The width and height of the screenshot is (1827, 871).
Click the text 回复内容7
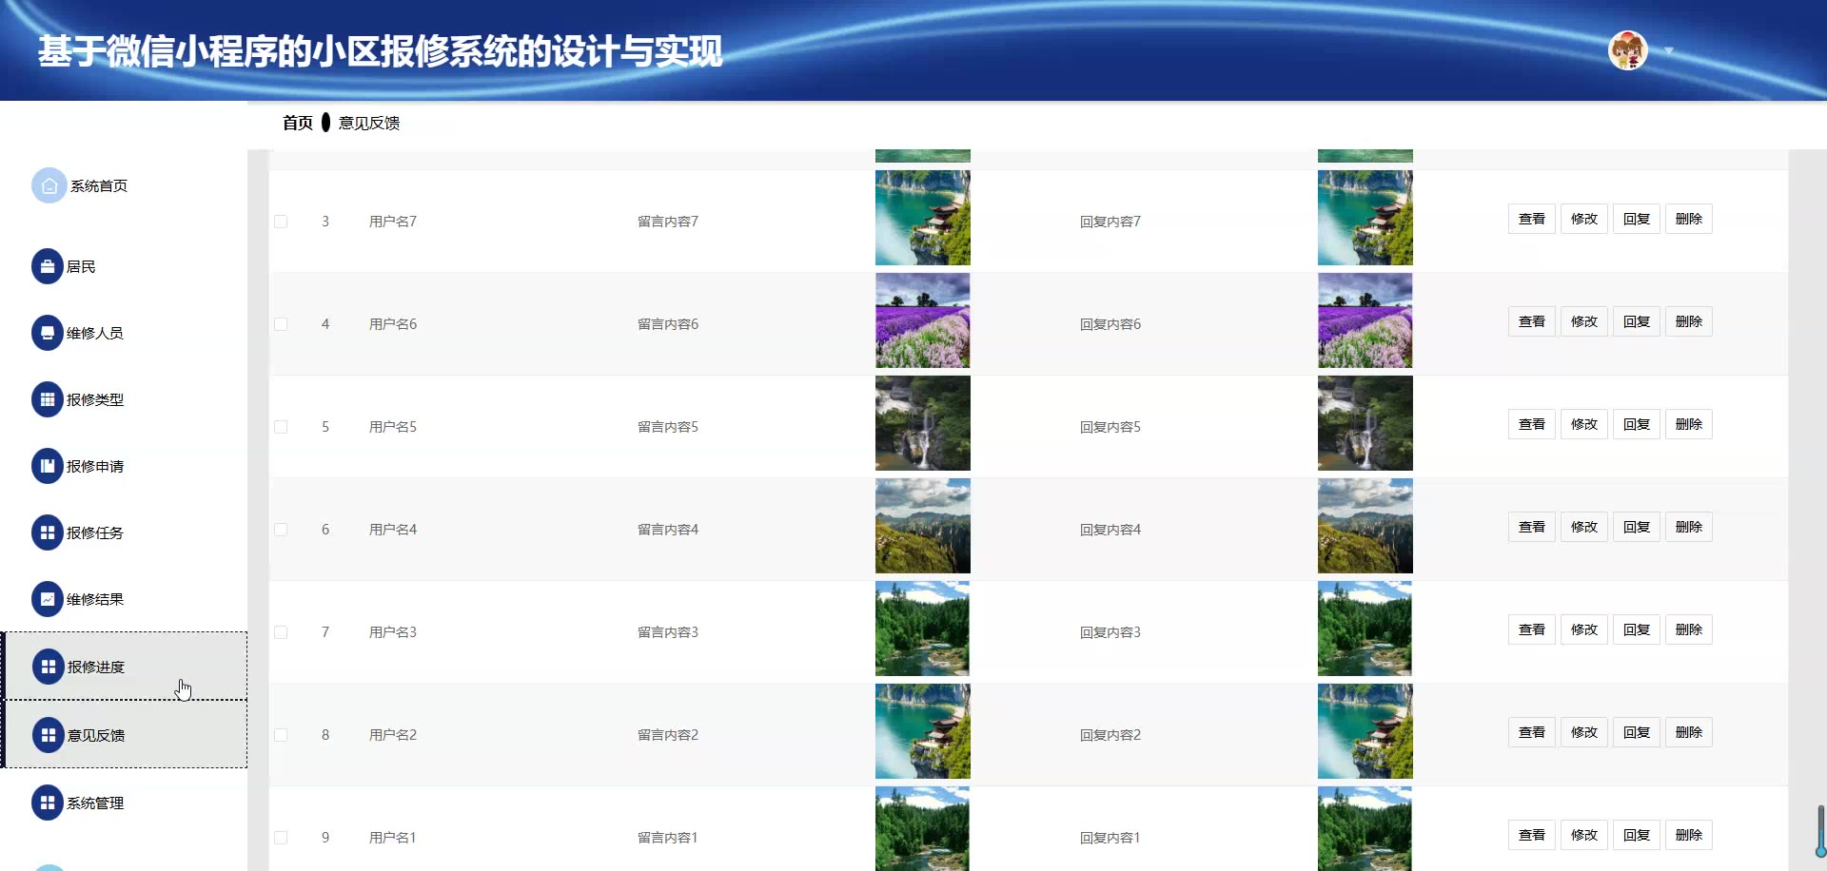tap(1110, 222)
